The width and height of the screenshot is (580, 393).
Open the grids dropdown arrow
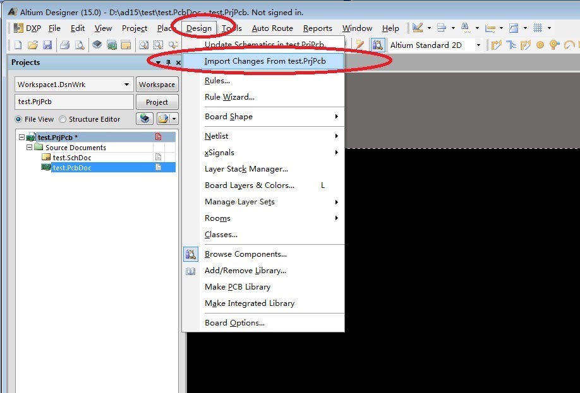549,28
